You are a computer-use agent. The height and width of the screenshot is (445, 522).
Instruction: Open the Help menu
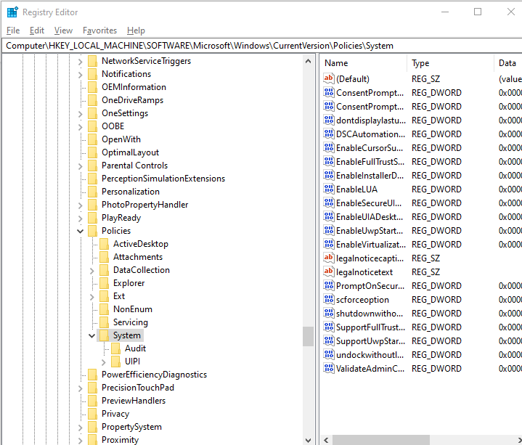[x=136, y=30]
